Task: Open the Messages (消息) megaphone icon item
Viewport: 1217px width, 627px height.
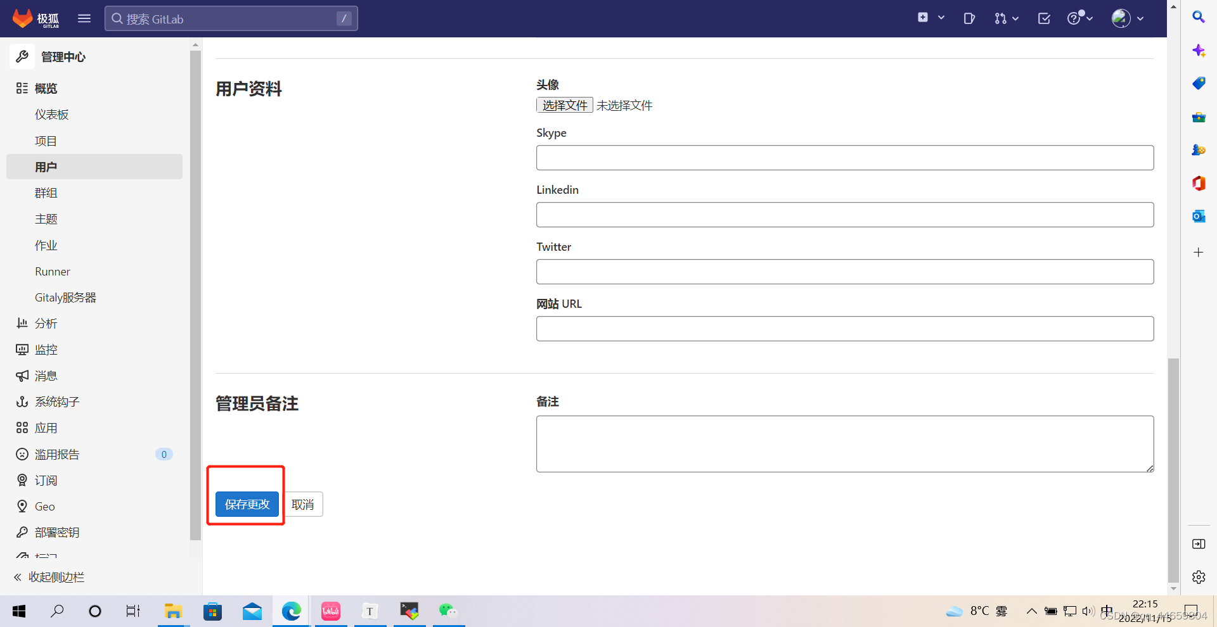Action: (94, 376)
